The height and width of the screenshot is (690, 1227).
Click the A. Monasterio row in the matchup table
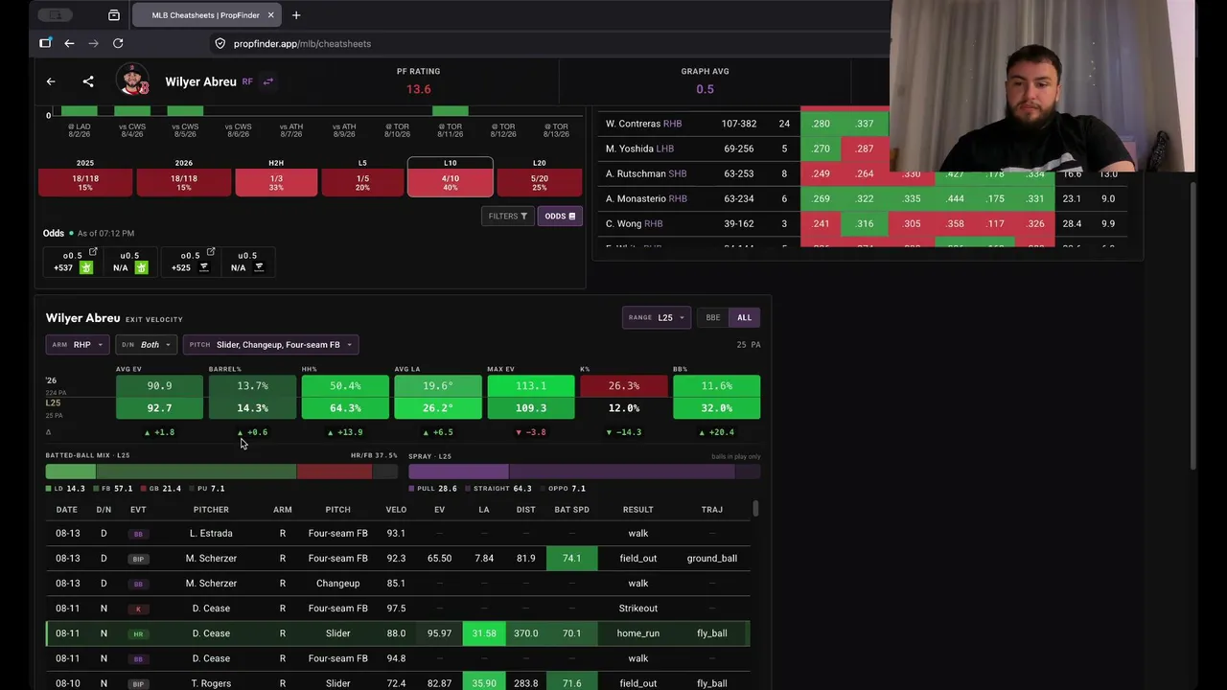pyautogui.click(x=863, y=198)
